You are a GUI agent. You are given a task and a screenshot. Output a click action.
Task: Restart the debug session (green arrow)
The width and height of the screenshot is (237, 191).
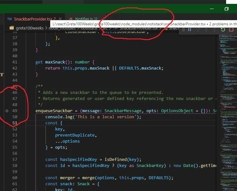tap(223, 29)
